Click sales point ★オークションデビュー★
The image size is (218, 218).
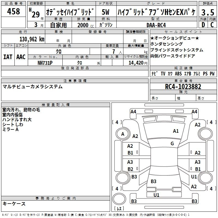pyautogui.click(x=175, y=38)
